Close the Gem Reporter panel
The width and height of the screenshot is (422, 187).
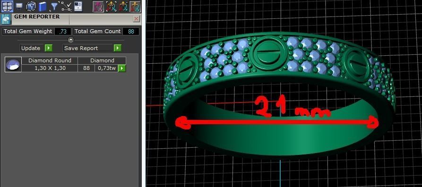[137, 18]
